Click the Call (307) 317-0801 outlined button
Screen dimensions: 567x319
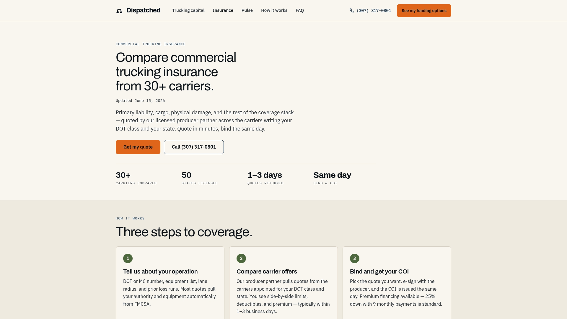(194, 147)
